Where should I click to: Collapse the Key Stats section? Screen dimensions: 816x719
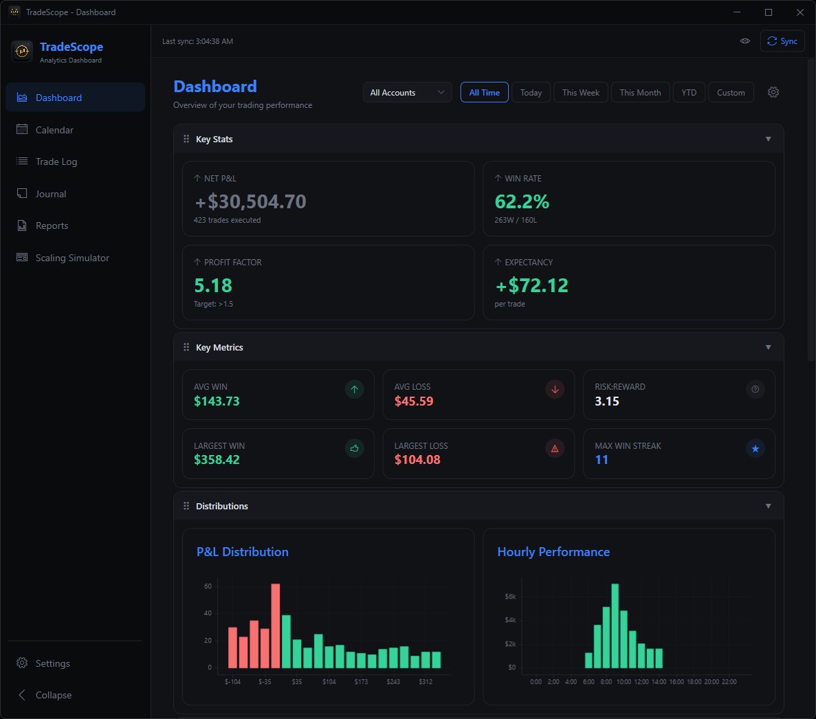pos(768,138)
